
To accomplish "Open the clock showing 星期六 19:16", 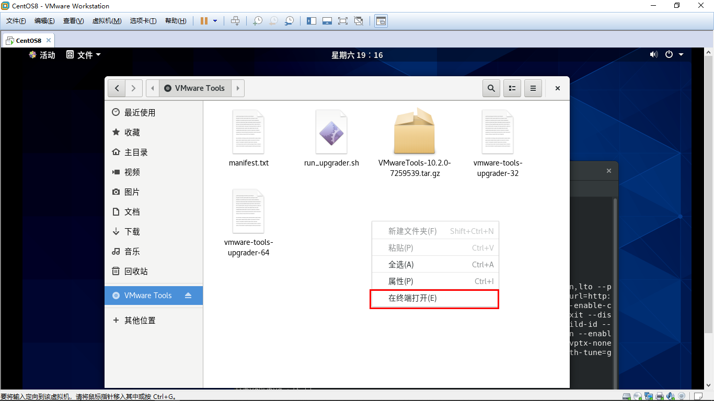I will pyautogui.click(x=357, y=55).
